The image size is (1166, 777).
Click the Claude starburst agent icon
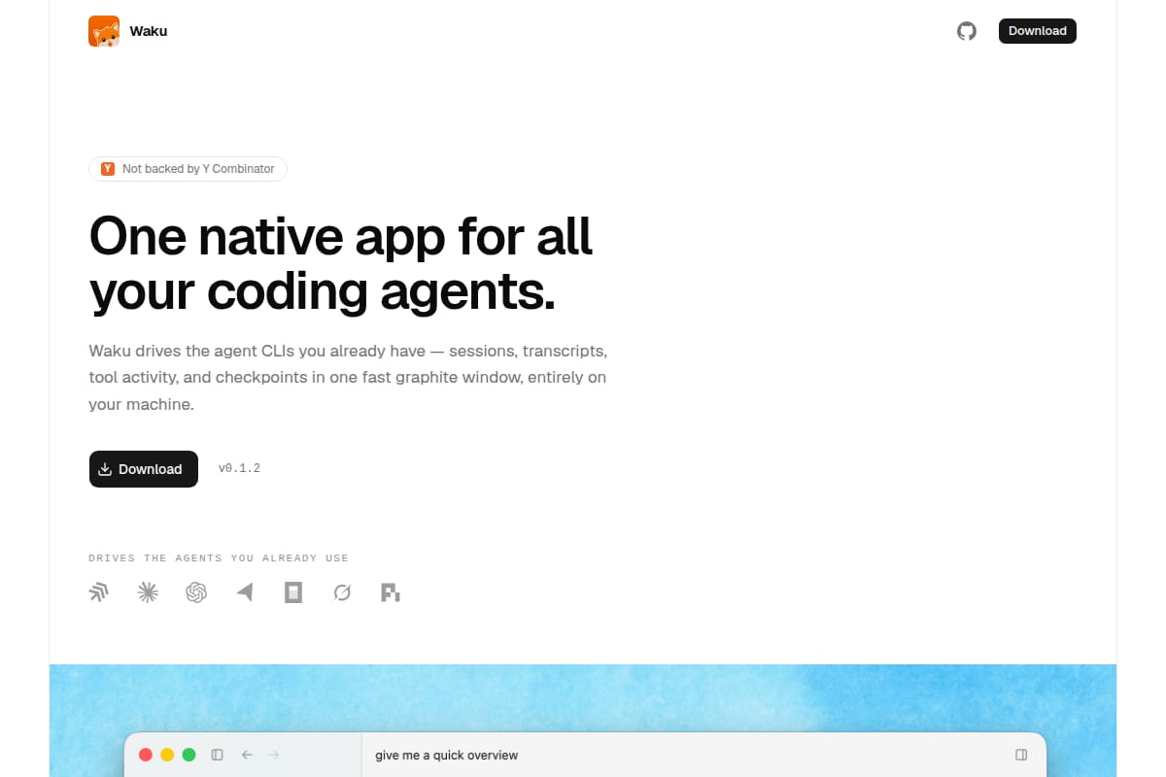coord(148,592)
